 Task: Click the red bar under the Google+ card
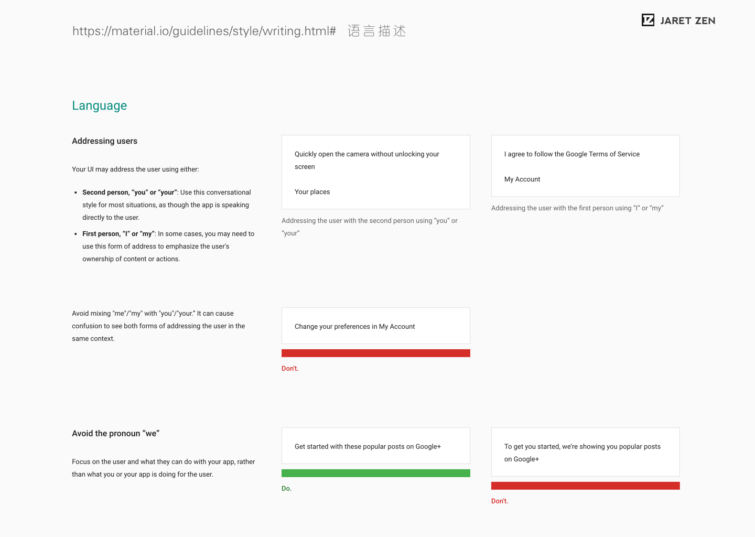(585, 486)
